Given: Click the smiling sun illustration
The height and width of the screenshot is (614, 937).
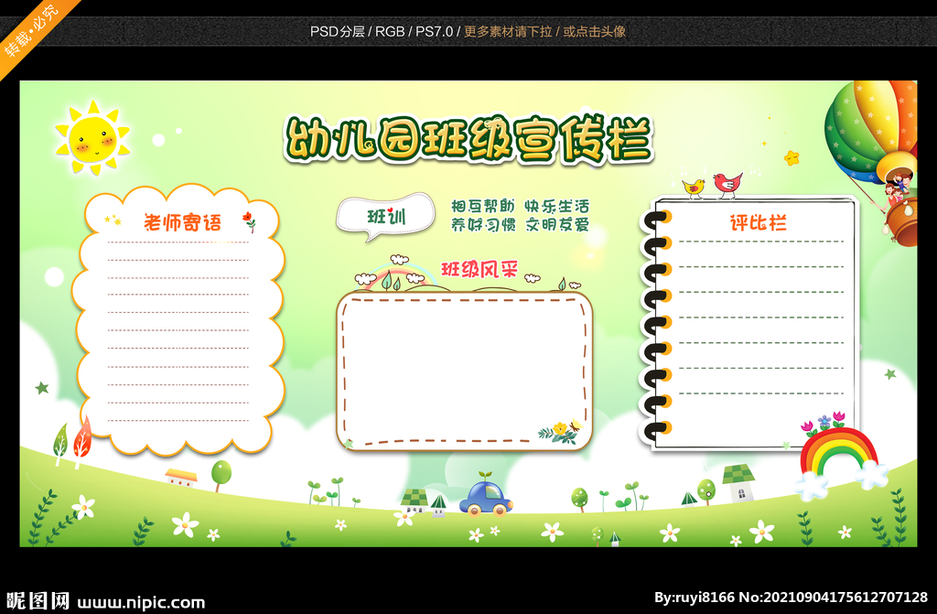Looking at the screenshot, I should 92,138.
